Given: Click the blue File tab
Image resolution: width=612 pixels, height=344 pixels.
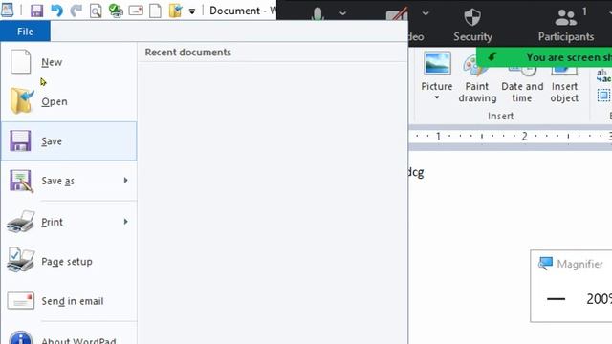Looking at the screenshot, I should click(25, 32).
